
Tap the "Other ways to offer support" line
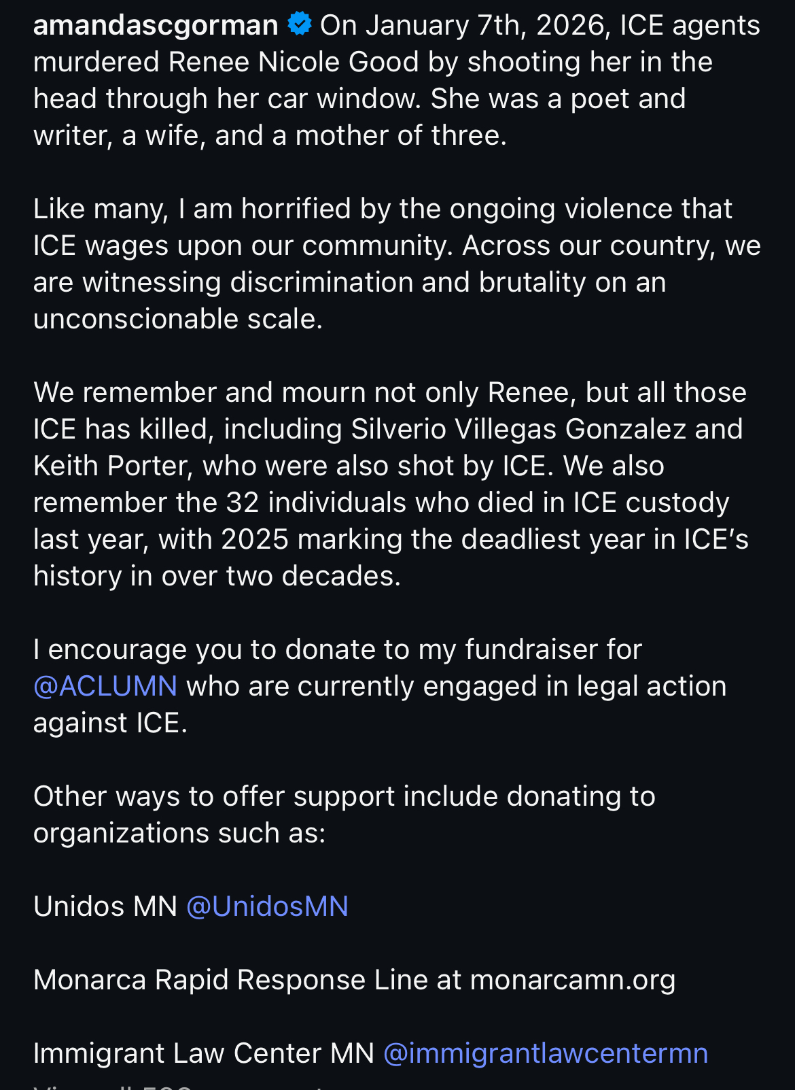(344, 796)
